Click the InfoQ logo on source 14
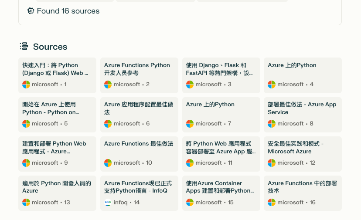 [x=108, y=203]
